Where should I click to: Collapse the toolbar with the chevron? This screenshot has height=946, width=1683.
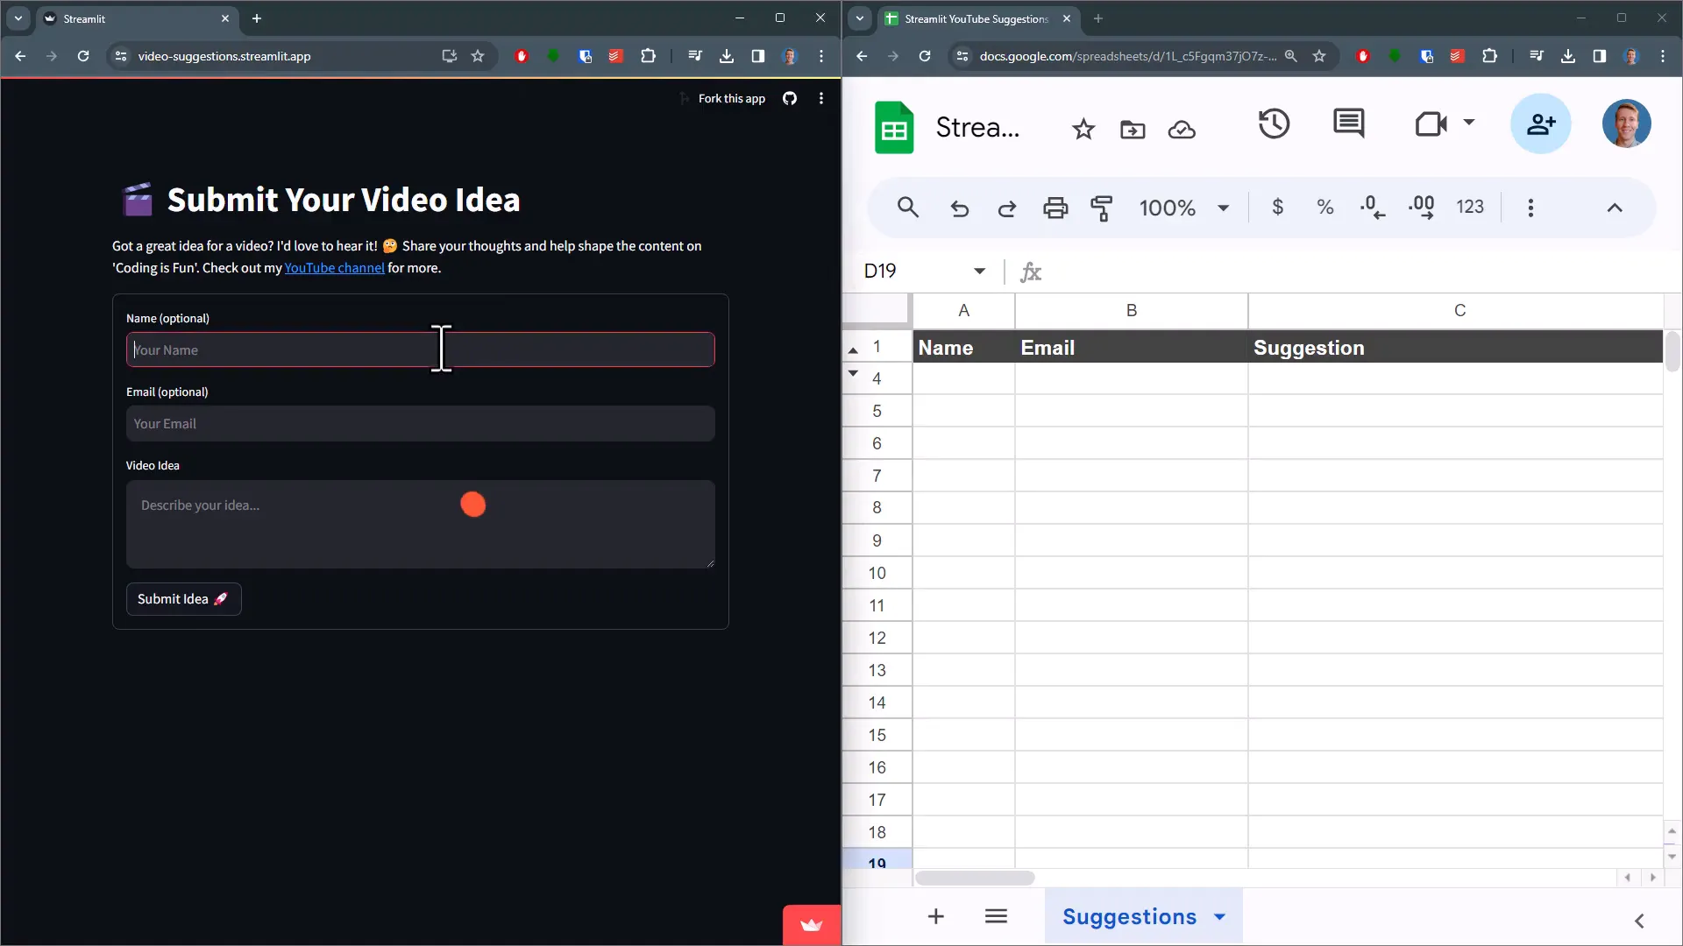coord(1615,208)
